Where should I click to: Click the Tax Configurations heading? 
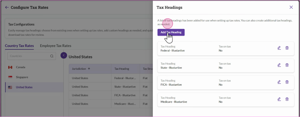(21, 25)
